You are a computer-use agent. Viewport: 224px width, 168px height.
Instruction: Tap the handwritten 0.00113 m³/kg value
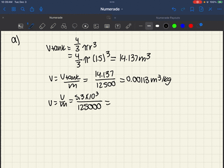pos(148,79)
